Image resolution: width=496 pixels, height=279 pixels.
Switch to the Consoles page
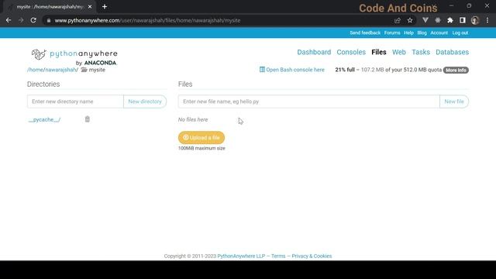(351, 52)
